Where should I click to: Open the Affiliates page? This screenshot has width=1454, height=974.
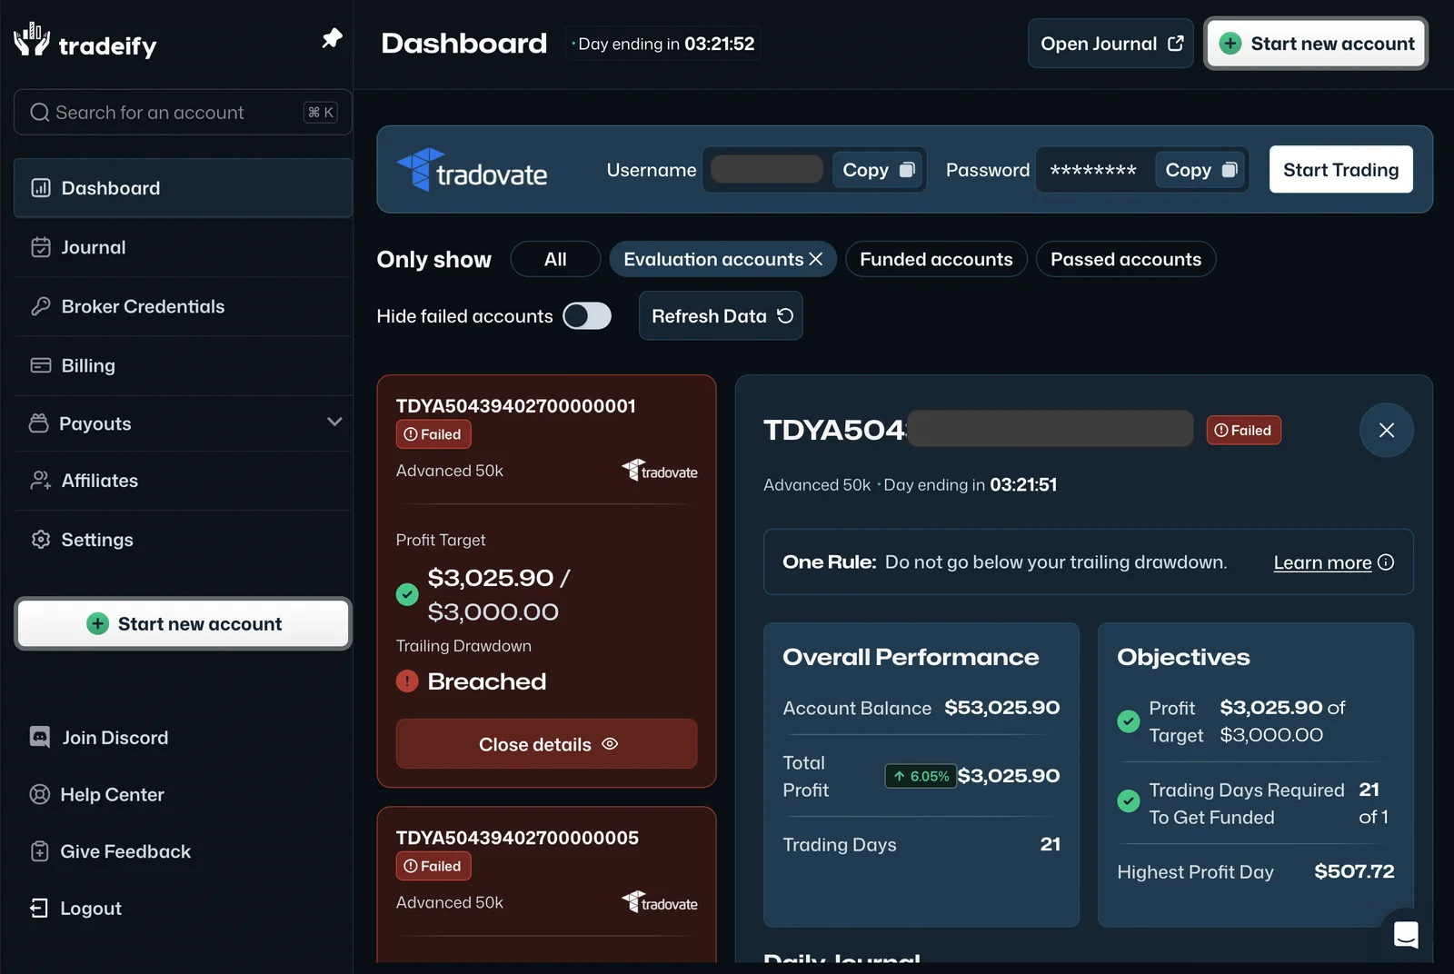click(x=183, y=481)
